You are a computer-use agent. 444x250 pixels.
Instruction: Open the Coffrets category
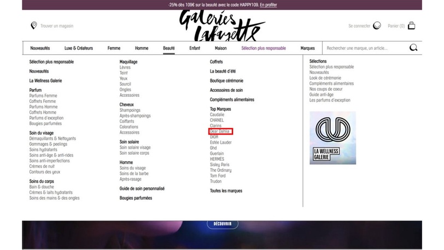pyautogui.click(x=216, y=62)
